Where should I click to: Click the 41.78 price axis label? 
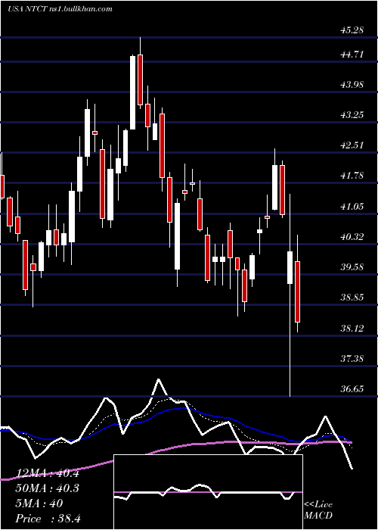352,176
